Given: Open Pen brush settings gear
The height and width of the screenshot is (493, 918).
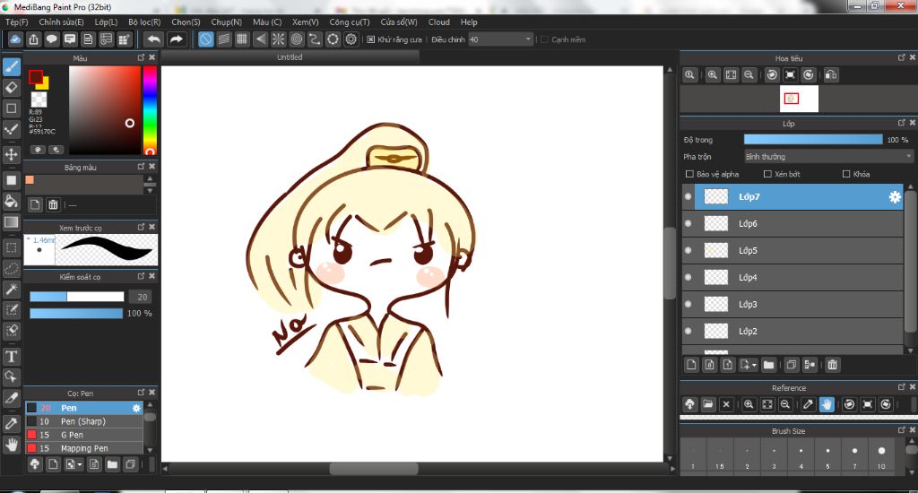Looking at the screenshot, I should 136,408.
